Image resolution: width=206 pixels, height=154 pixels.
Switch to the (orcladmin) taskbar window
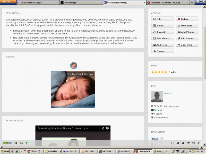pyautogui.click(x=125, y=151)
